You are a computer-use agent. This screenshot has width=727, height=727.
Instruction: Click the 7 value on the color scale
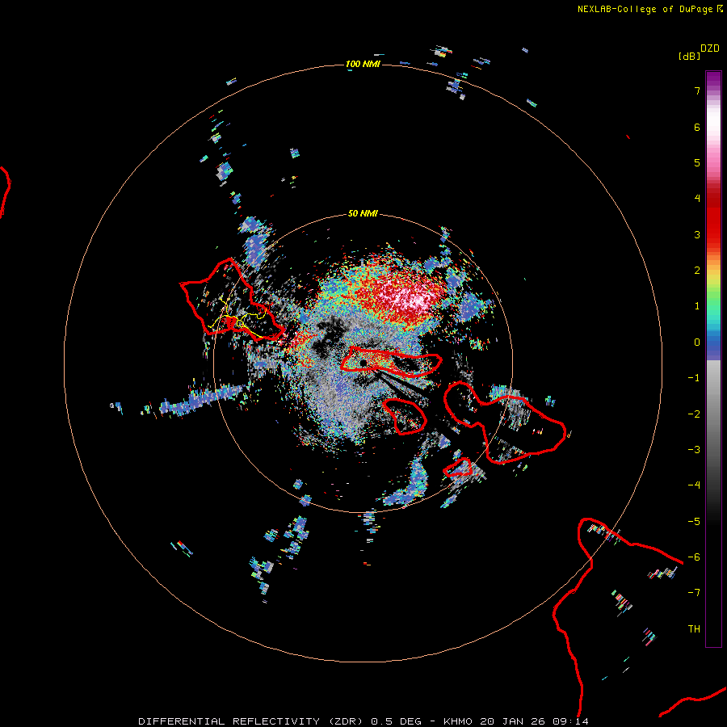pos(697,90)
